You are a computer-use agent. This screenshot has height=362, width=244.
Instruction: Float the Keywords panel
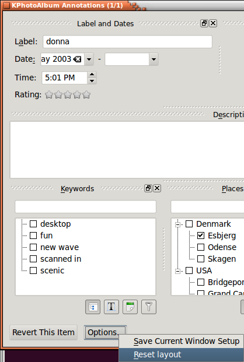(148, 188)
